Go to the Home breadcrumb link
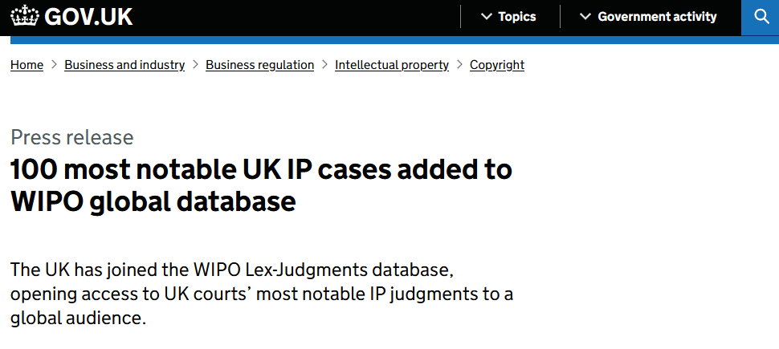Image resolution: width=779 pixels, height=349 pixels. [27, 65]
